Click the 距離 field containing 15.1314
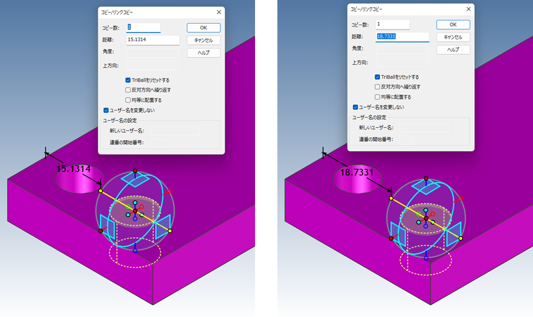The height and width of the screenshot is (317, 533). pyautogui.click(x=153, y=40)
